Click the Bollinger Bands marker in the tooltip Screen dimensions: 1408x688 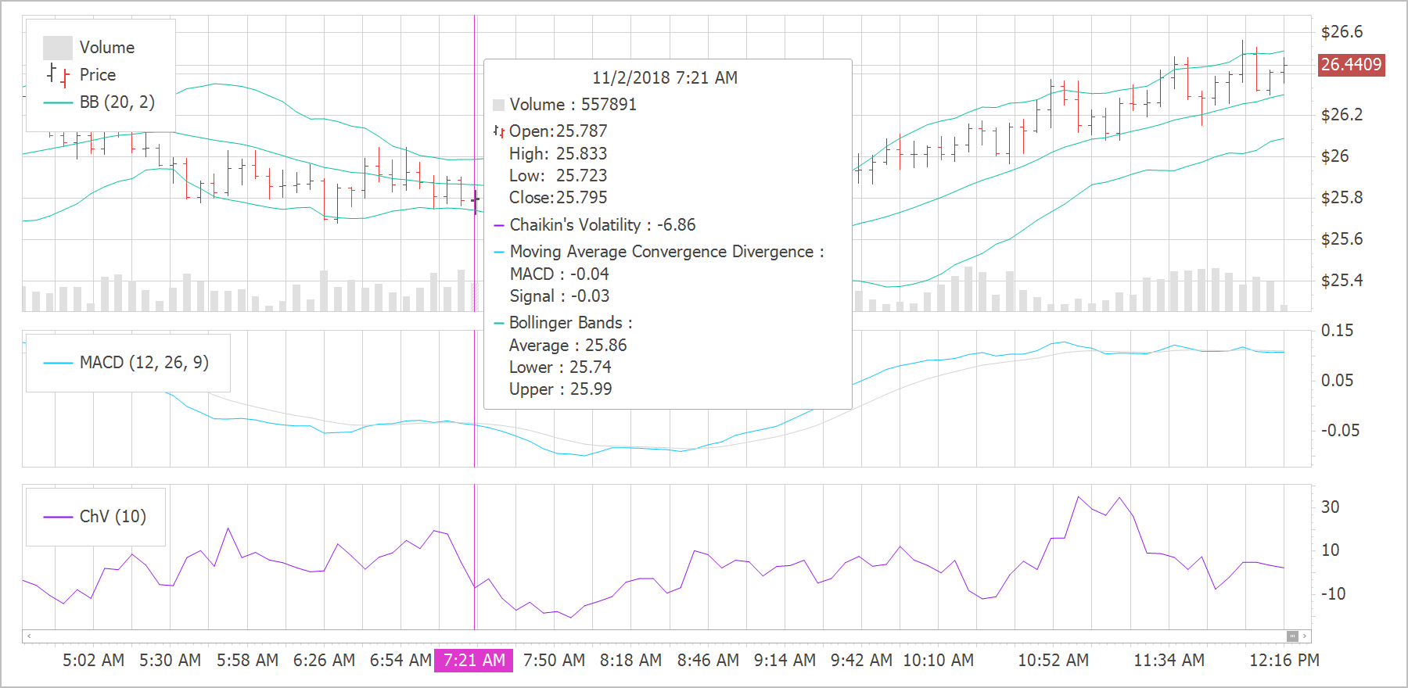point(498,323)
